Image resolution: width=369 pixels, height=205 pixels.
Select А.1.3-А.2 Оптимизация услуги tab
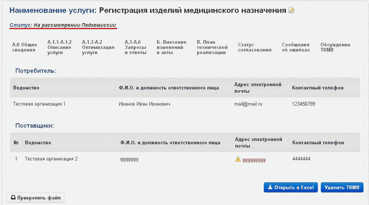(x=92, y=47)
